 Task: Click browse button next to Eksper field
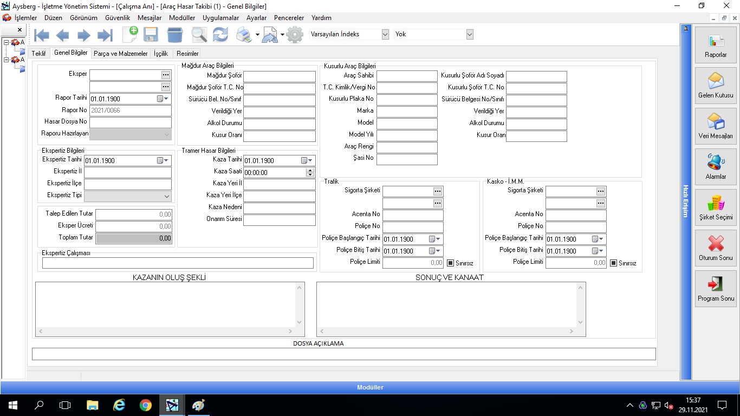pyautogui.click(x=166, y=75)
